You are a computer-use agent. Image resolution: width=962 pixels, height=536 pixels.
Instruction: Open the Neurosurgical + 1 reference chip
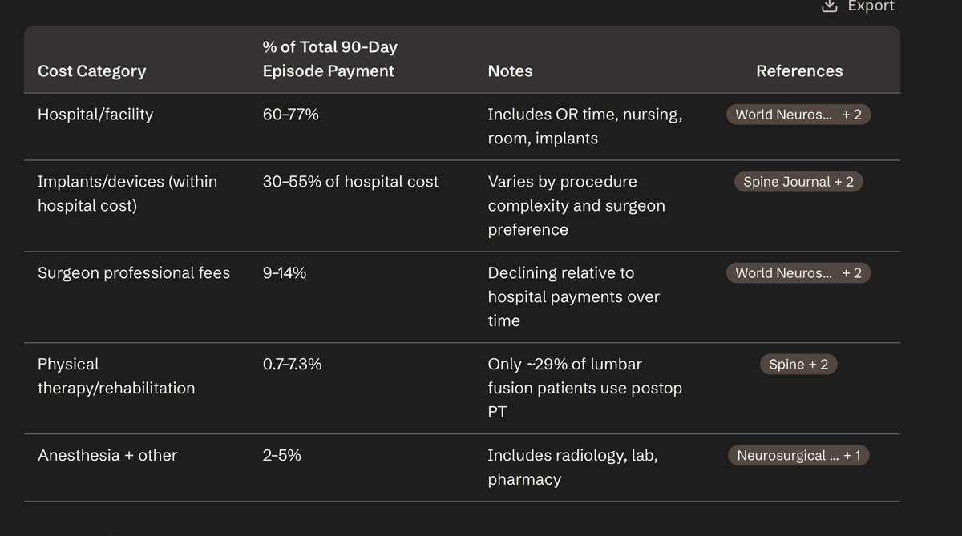798,456
